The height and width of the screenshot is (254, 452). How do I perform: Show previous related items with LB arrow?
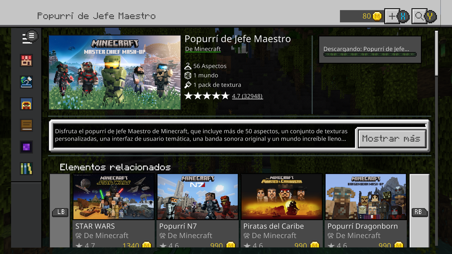click(60, 212)
